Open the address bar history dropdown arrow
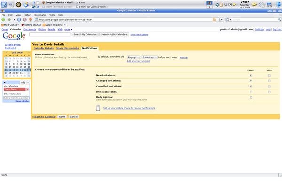Viewport: 282px width, 181px height. (x=222, y=19)
